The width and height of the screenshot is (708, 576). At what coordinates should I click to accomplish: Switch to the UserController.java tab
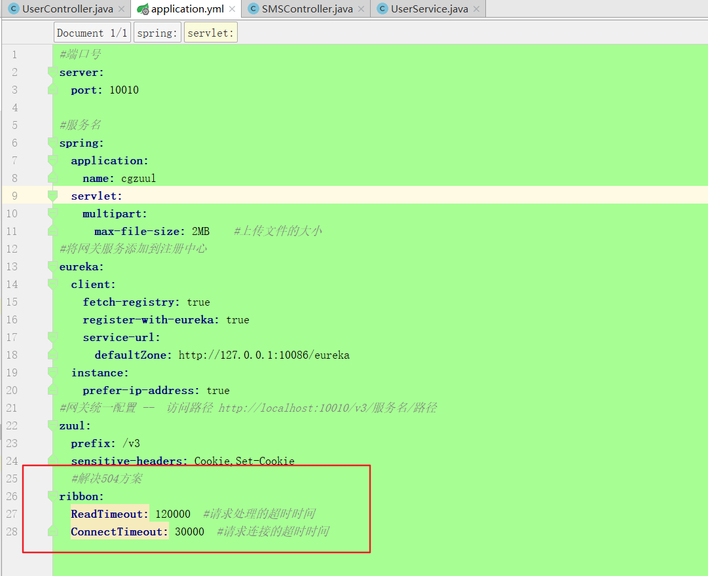(67, 9)
